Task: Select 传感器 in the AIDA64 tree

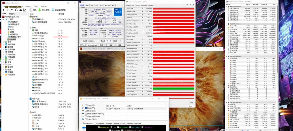Action: tap(12, 39)
